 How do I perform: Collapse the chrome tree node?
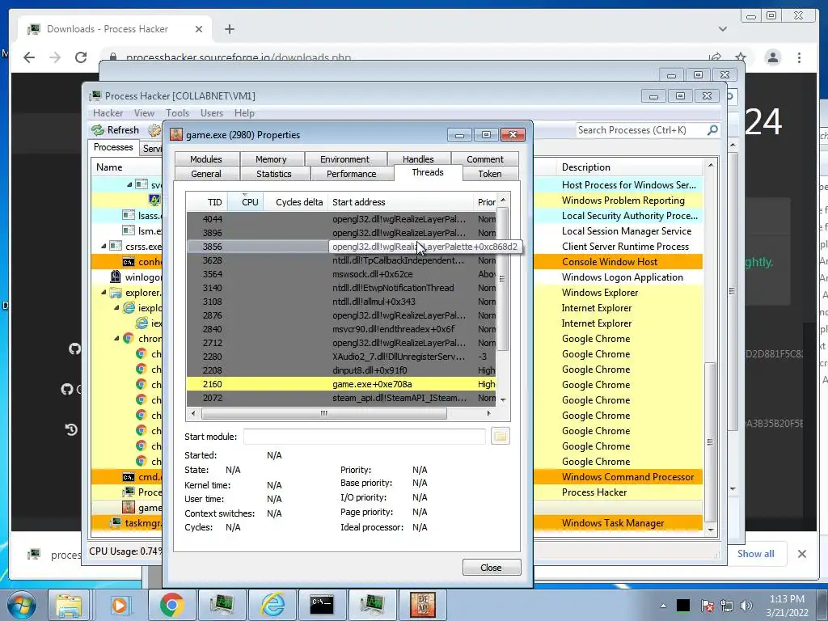(x=116, y=339)
